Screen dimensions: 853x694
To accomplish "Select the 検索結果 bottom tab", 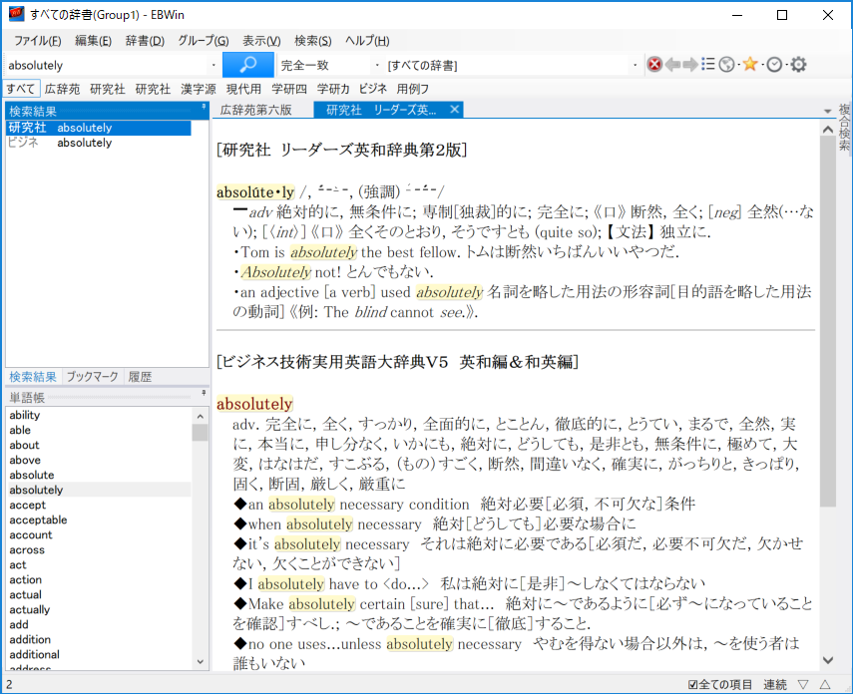I will (x=33, y=377).
